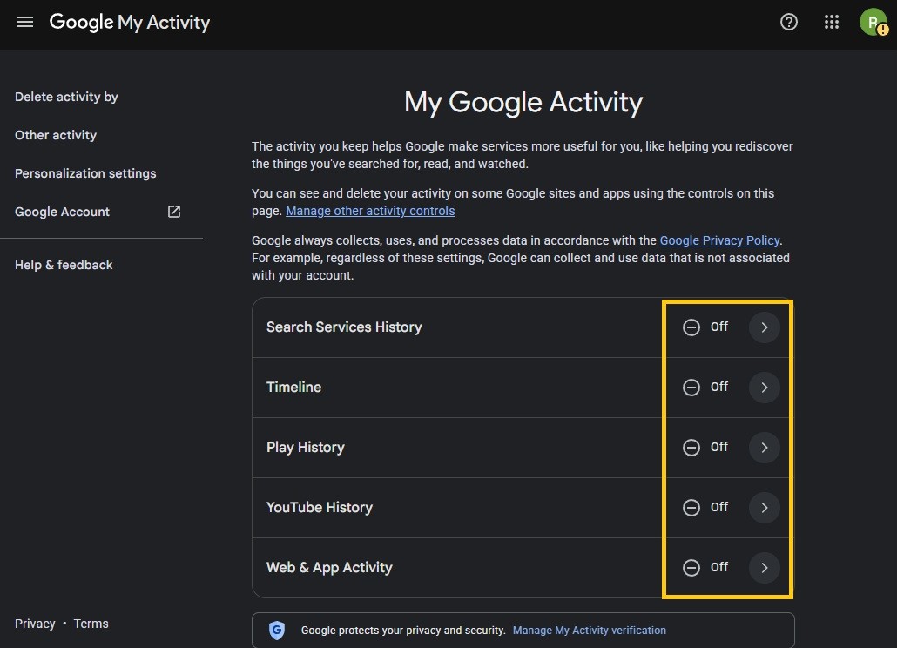This screenshot has height=648, width=897.
Task: Open the hamburger main menu
Action: click(25, 23)
